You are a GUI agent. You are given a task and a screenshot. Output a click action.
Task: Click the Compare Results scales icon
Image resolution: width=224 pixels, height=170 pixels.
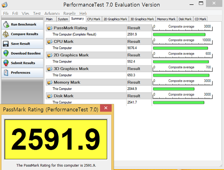6,34
